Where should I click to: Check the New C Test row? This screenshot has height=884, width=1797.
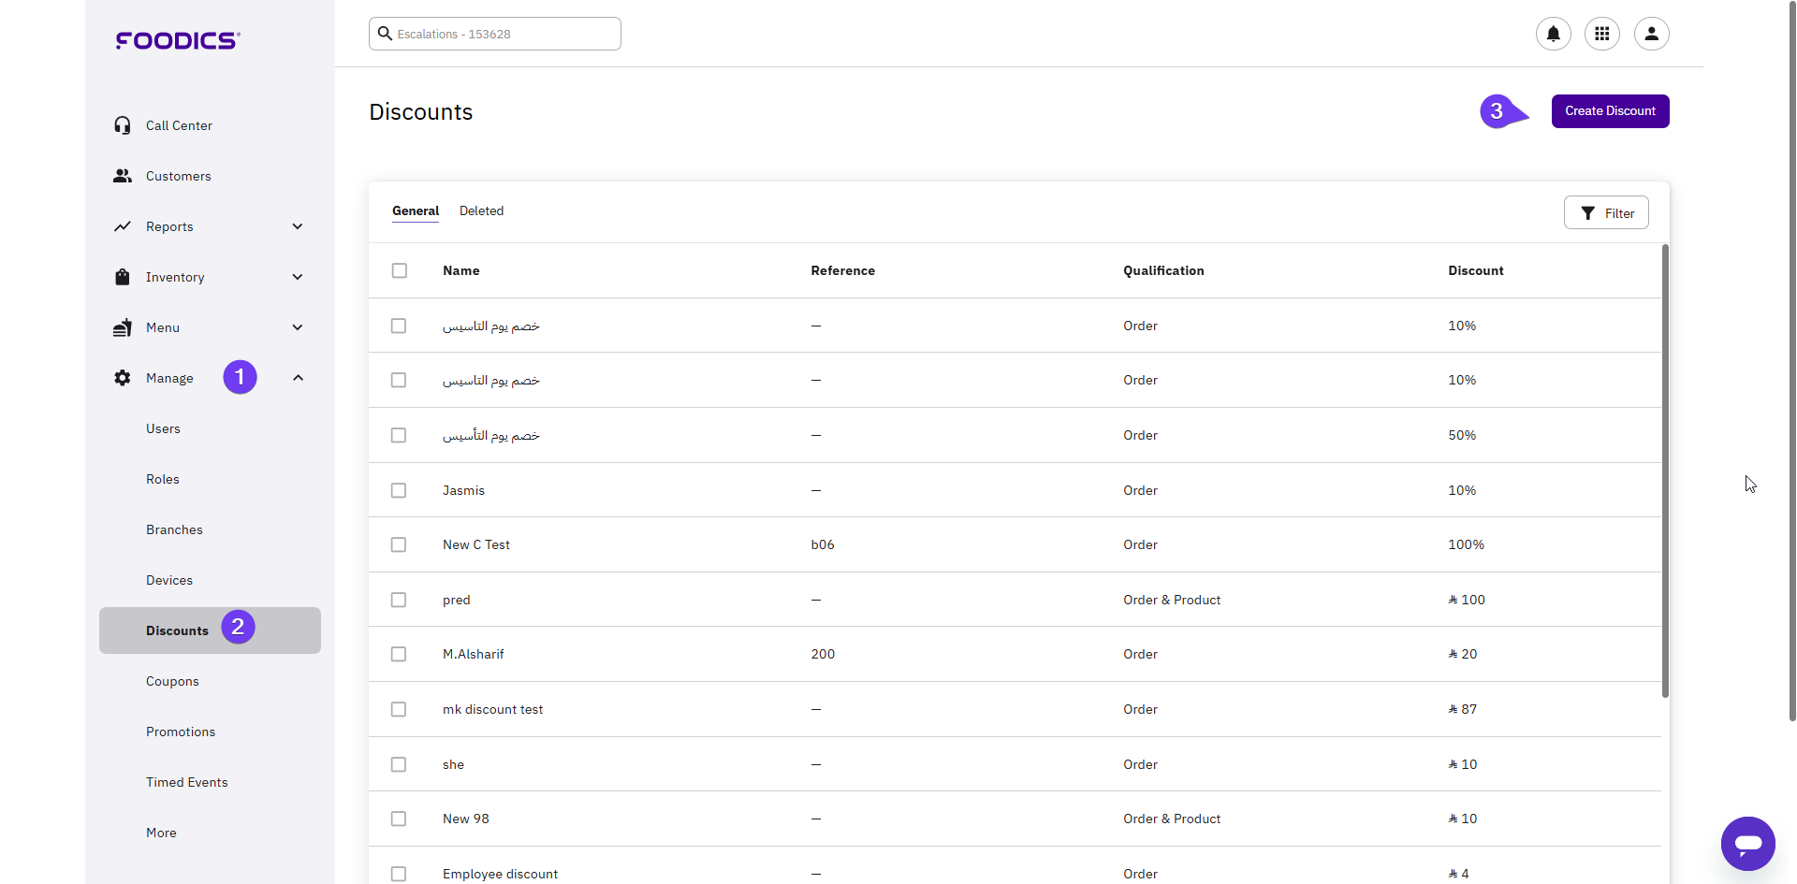(x=399, y=544)
